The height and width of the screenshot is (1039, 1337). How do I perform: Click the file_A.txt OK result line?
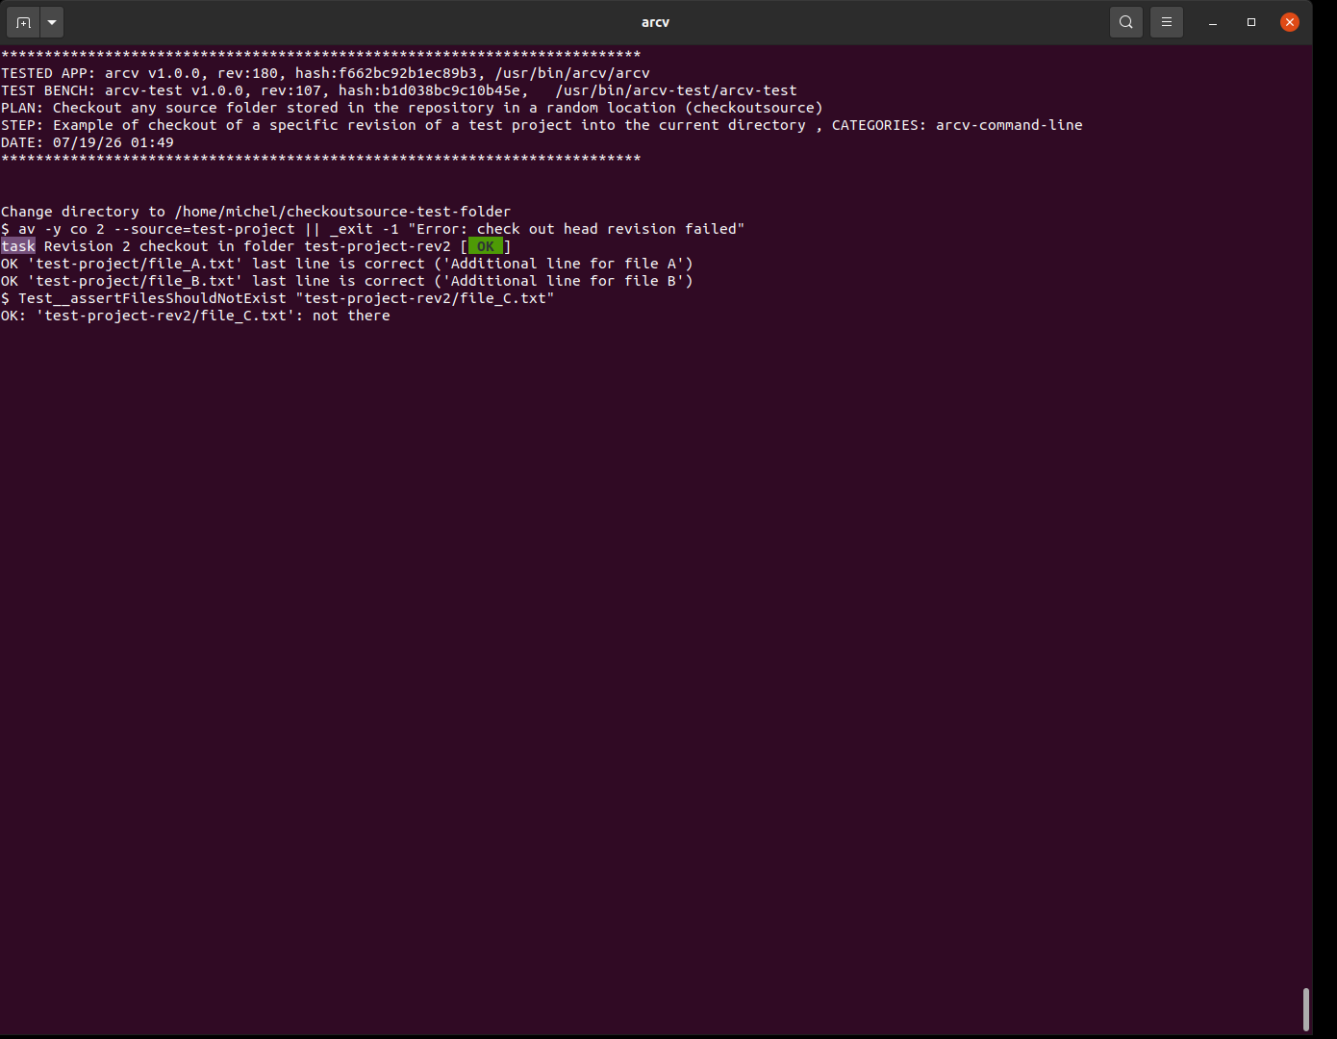[x=347, y=264]
